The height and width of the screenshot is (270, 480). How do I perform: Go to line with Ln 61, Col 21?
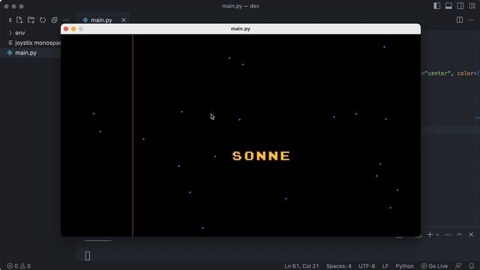[301, 266]
